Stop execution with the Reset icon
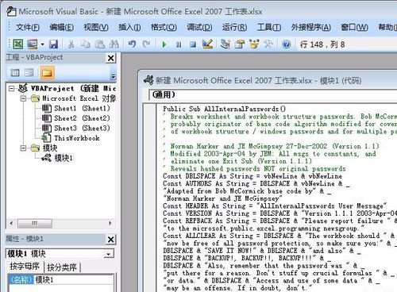 tap(193, 44)
